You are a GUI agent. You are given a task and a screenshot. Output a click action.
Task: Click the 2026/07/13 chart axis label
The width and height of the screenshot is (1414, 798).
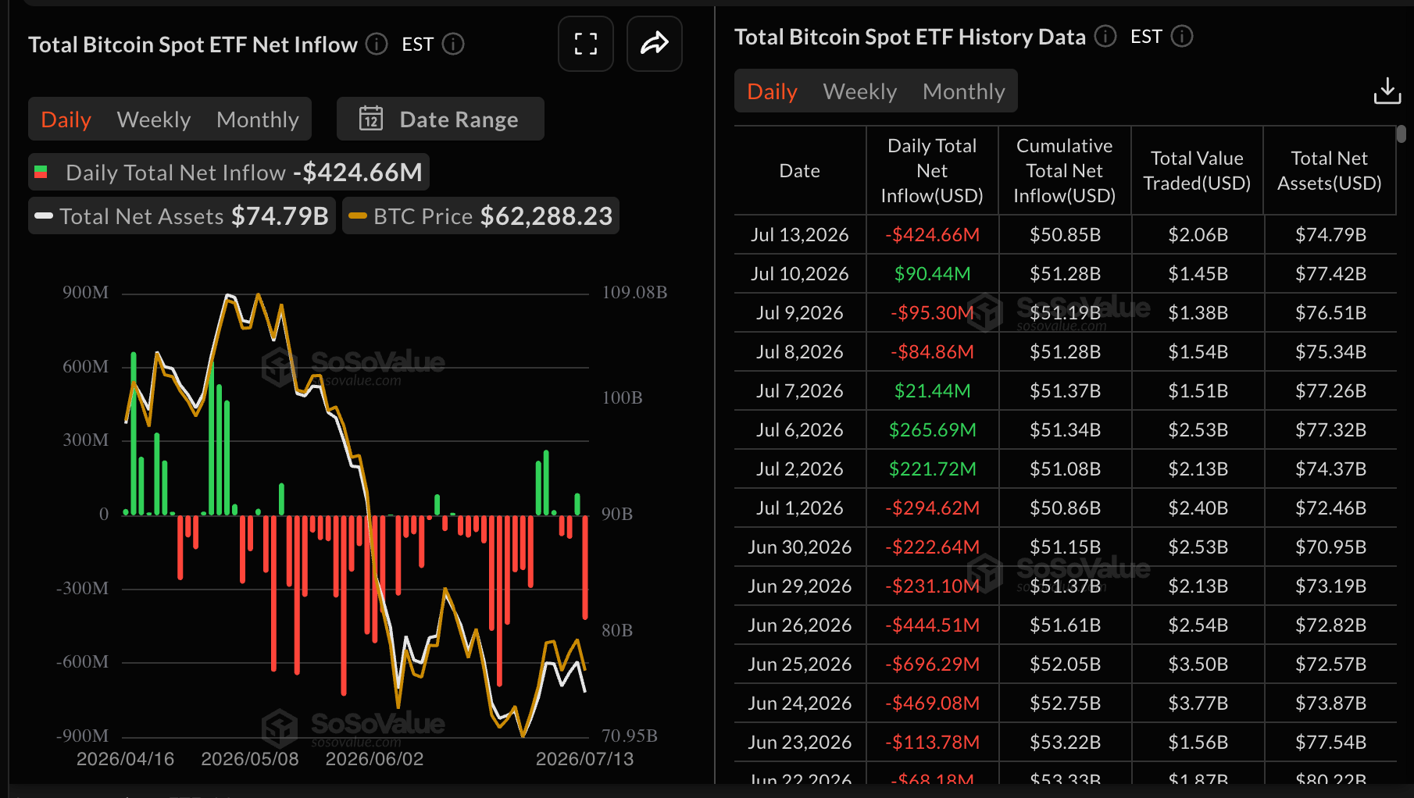(584, 759)
